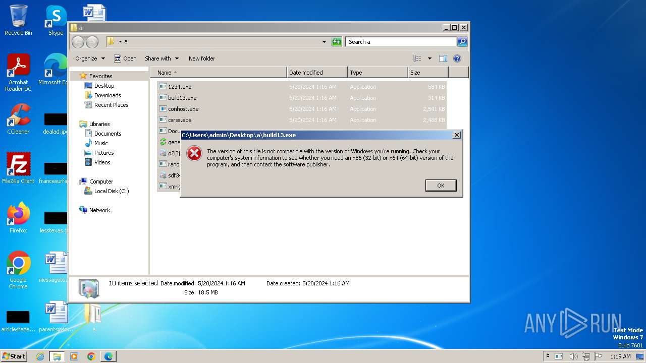Open Downloads under Favorites
The width and height of the screenshot is (646, 363).
click(x=107, y=95)
